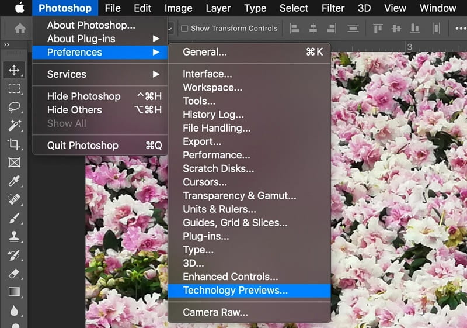
Task: Open File Handling... preferences
Action: tap(249, 128)
